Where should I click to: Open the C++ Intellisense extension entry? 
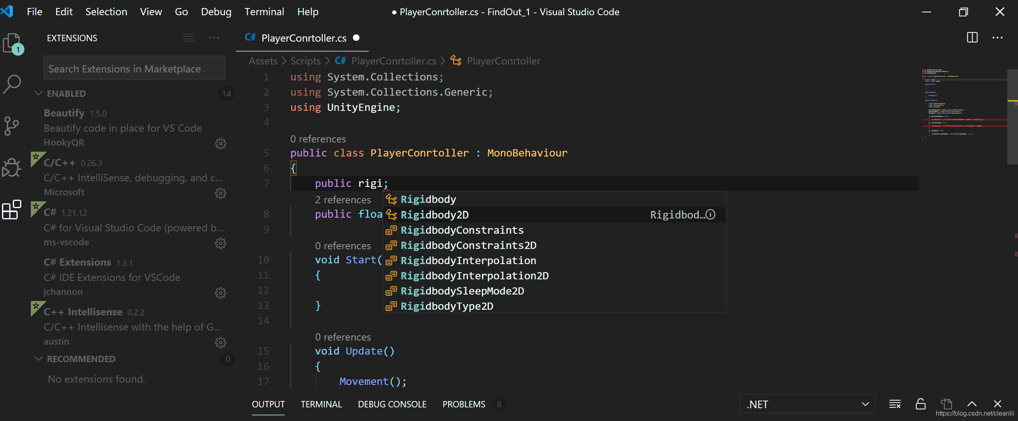tap(133, 326)
